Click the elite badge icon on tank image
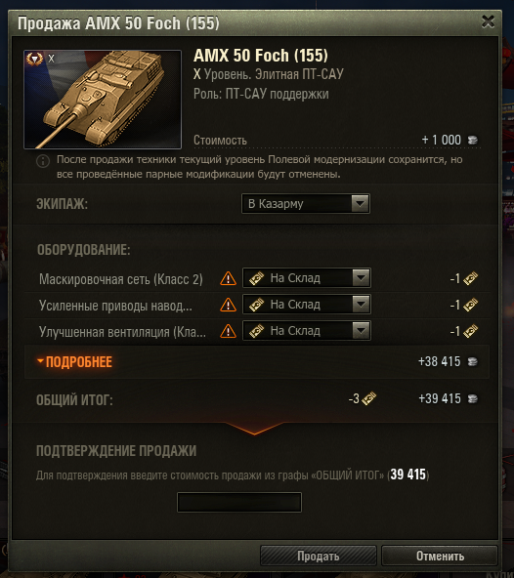This screenshot has height=578, width=514. pos(34,59)
